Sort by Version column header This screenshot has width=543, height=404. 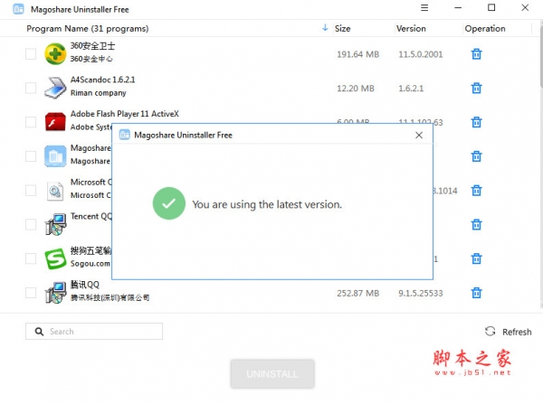(x=411, y=28)
